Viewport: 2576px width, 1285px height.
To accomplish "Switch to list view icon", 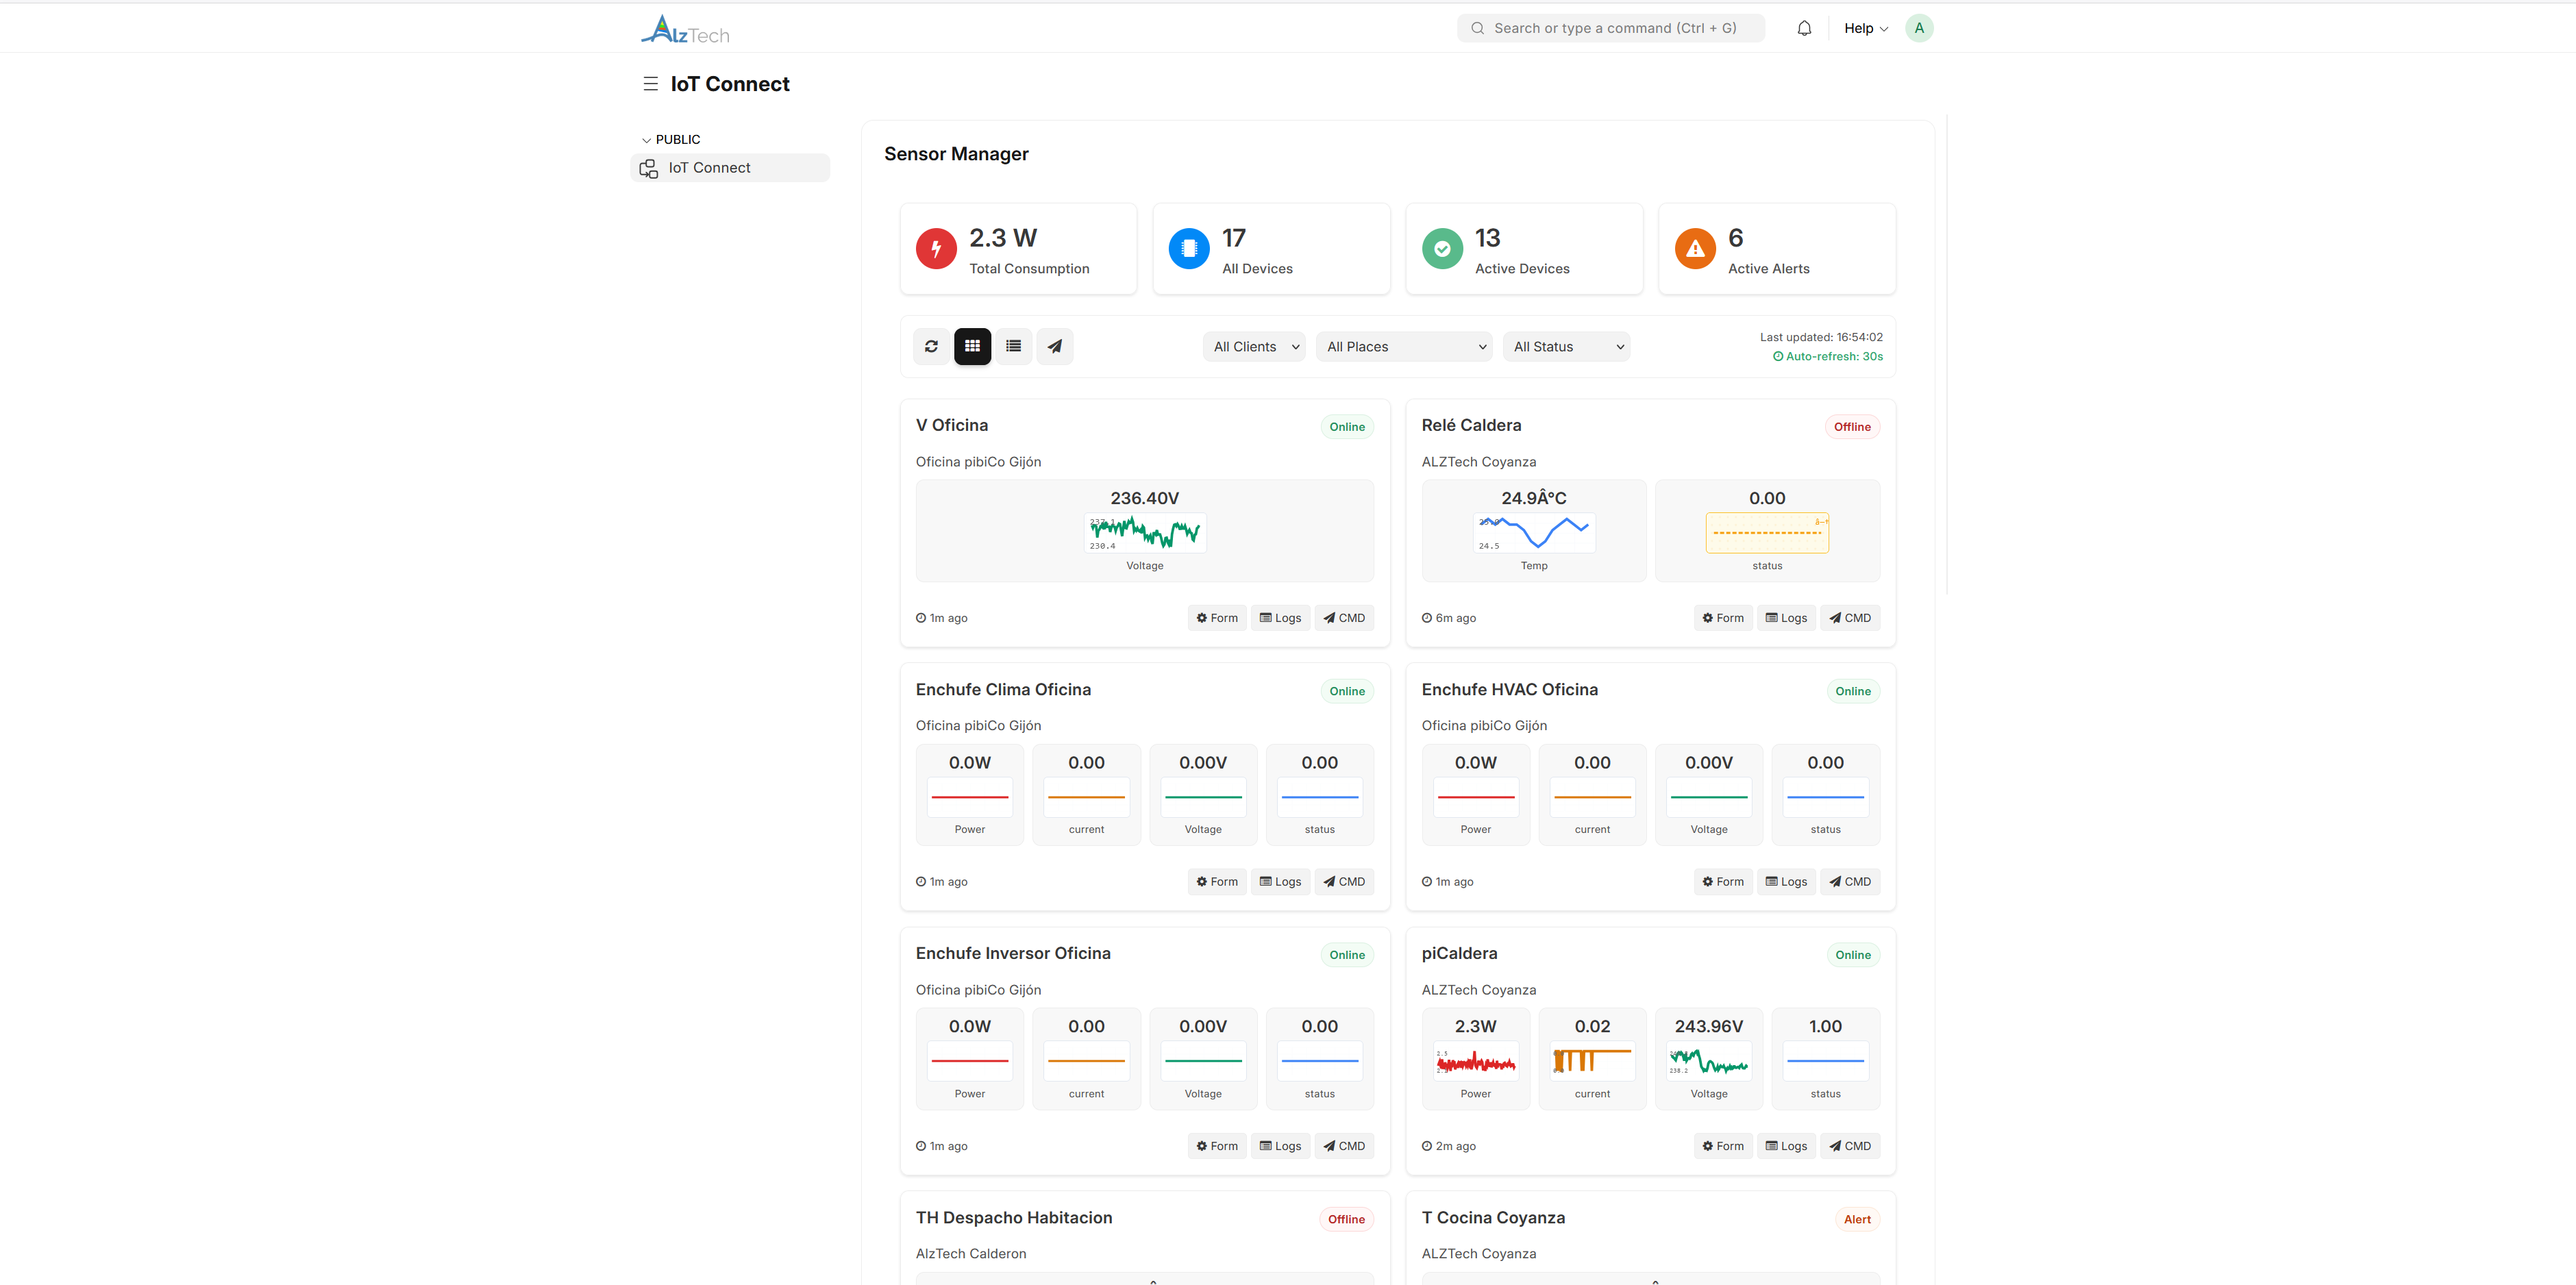I will pos(1013,346).
